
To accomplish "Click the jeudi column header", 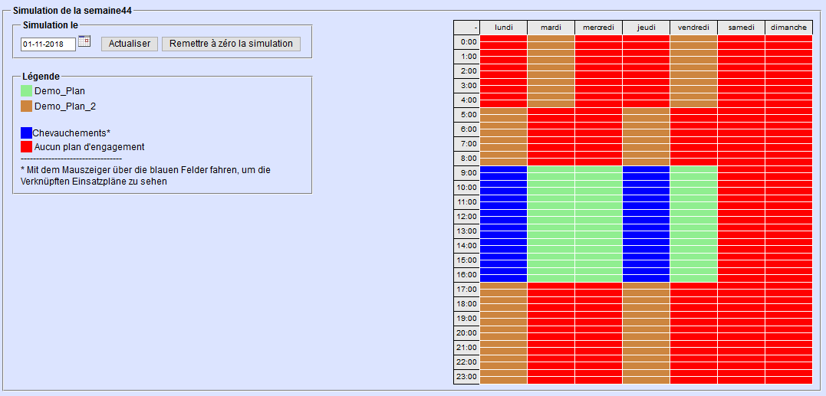I will click(646, 28).
